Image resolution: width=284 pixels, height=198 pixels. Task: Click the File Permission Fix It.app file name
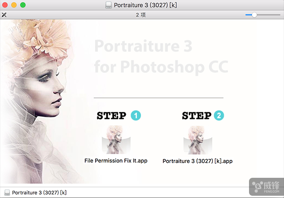point(116,160)
